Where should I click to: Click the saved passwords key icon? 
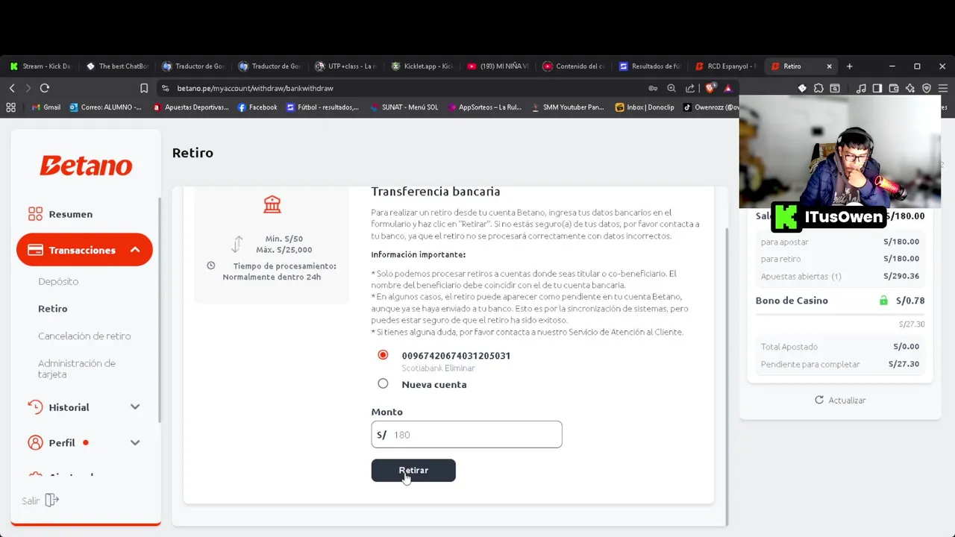tap(653, 88)
